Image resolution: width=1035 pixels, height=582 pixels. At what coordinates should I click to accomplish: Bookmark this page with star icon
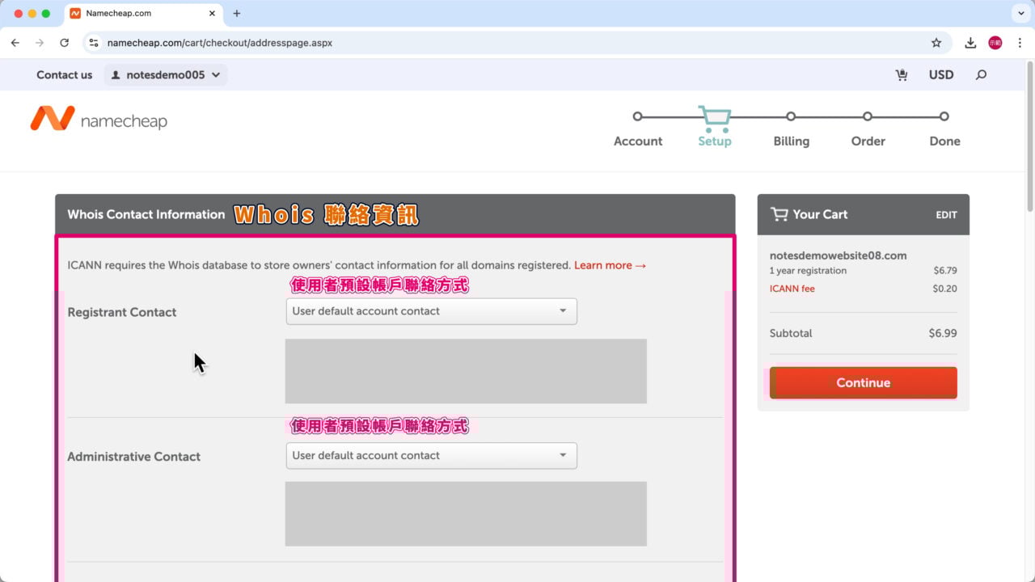click(x=936, y=43)
